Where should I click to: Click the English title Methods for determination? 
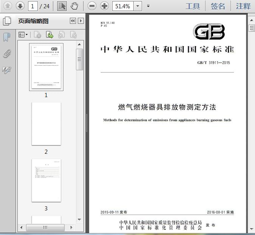click(x=167, y=120)
